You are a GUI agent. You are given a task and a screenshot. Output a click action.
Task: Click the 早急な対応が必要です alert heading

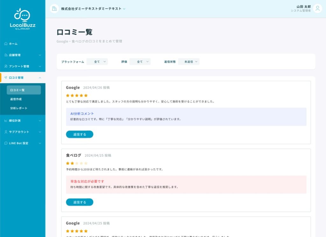[x=87, y=181]
